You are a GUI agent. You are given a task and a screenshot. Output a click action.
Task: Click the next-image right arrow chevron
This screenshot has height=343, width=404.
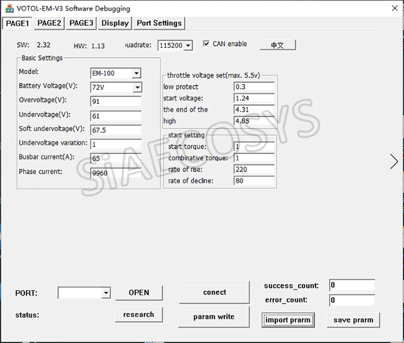click(394, 162)
